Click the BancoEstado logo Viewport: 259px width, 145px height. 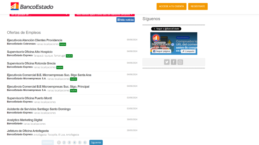point(32,6)
